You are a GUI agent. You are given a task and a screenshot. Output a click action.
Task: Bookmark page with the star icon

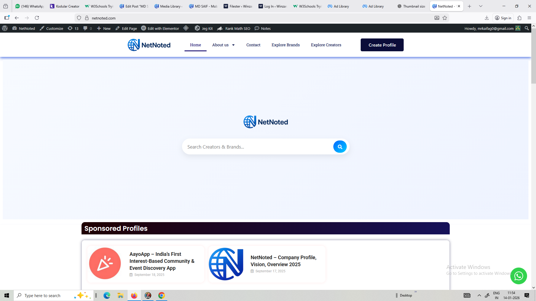[x=445, y=18]
